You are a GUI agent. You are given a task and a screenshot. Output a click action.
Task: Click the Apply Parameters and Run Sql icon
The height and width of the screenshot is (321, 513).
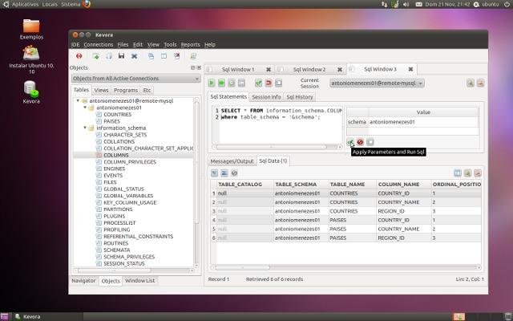click(350, 142)
